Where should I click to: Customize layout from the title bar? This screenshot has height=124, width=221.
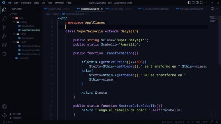click(201, 3)
